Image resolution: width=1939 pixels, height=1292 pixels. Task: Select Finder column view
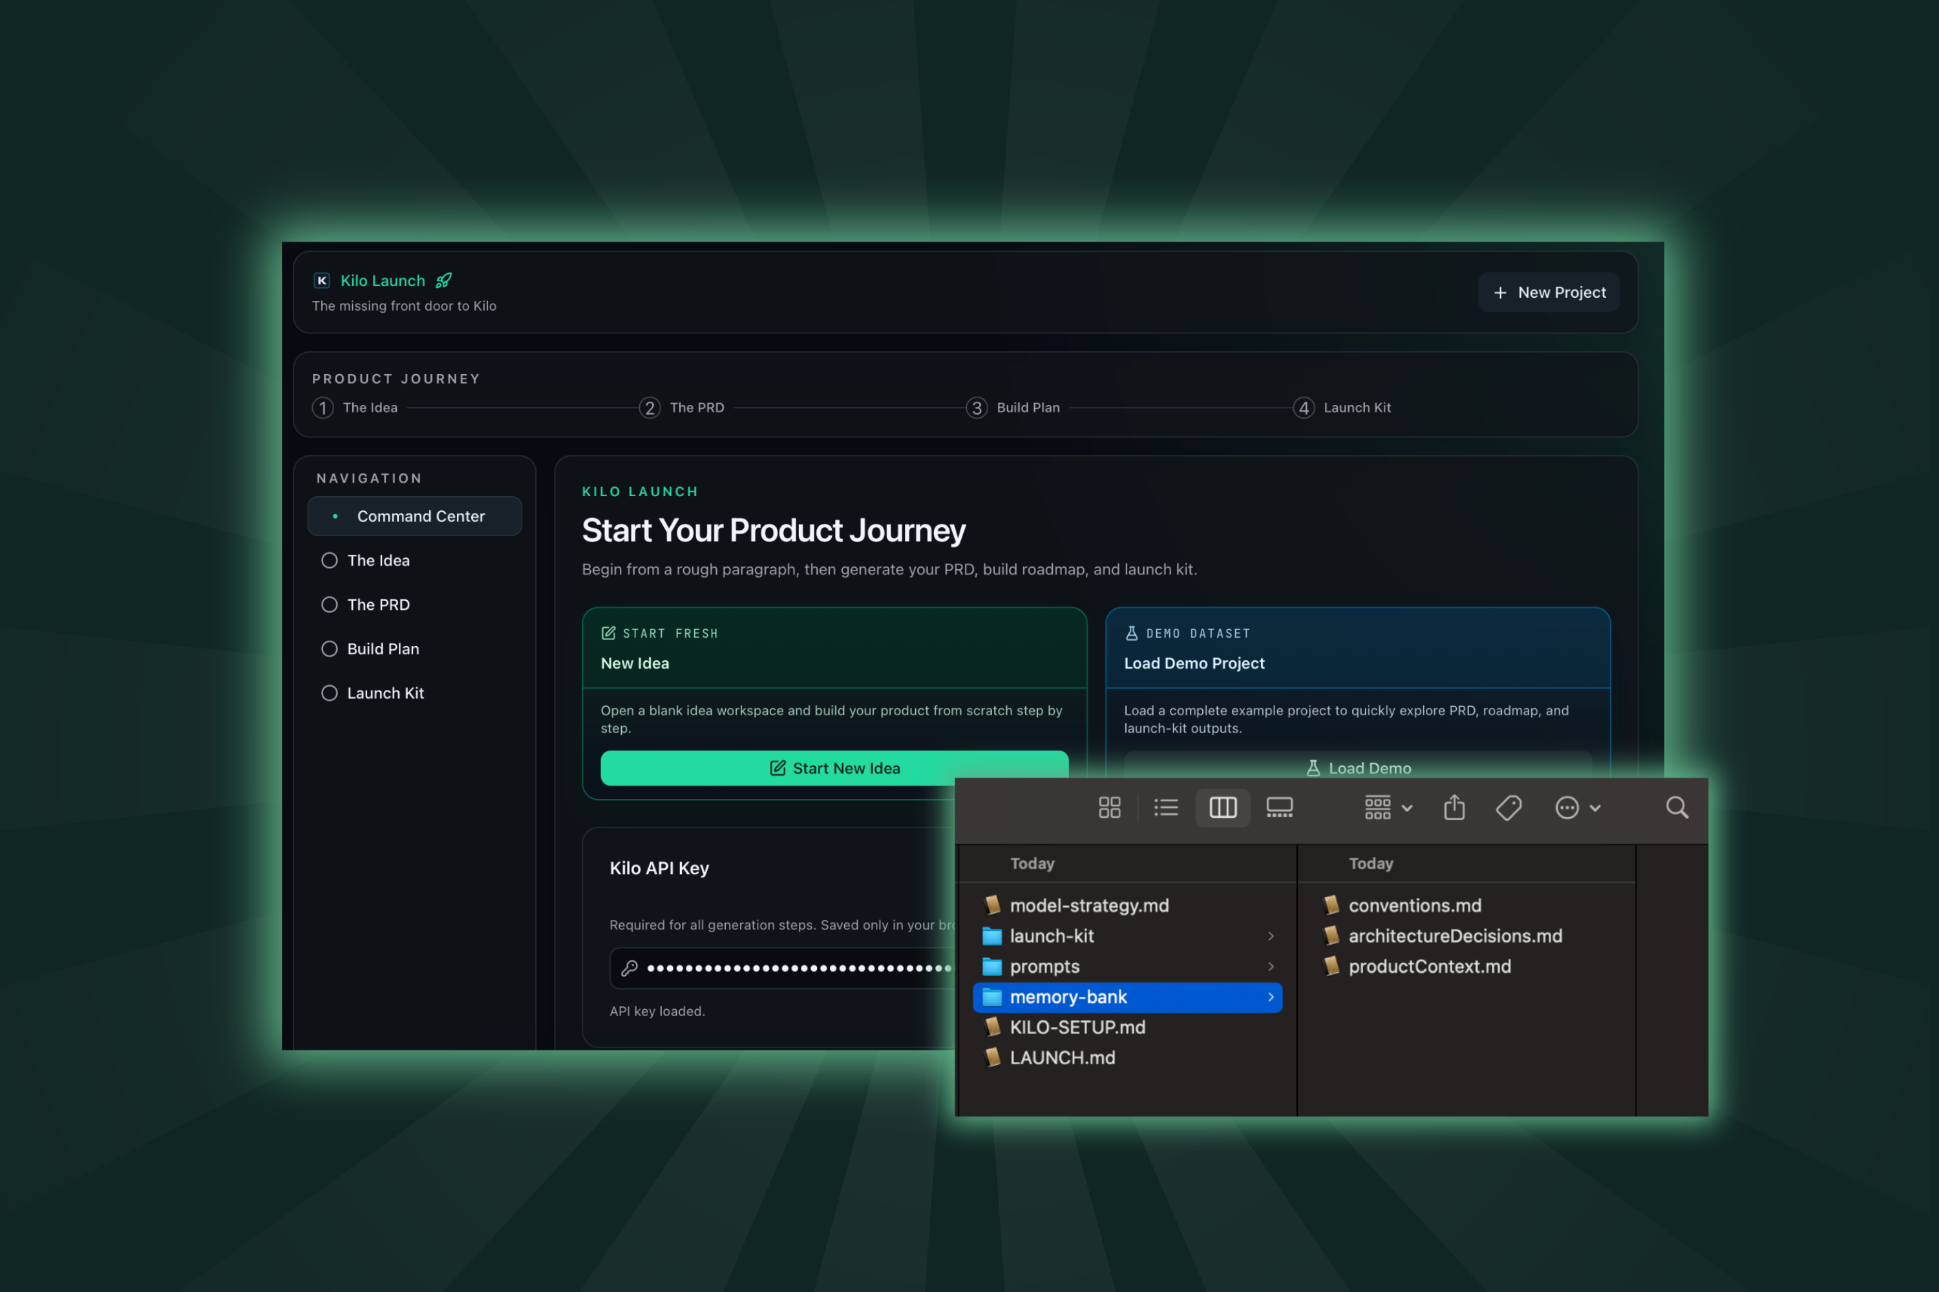click(1223, 807)
